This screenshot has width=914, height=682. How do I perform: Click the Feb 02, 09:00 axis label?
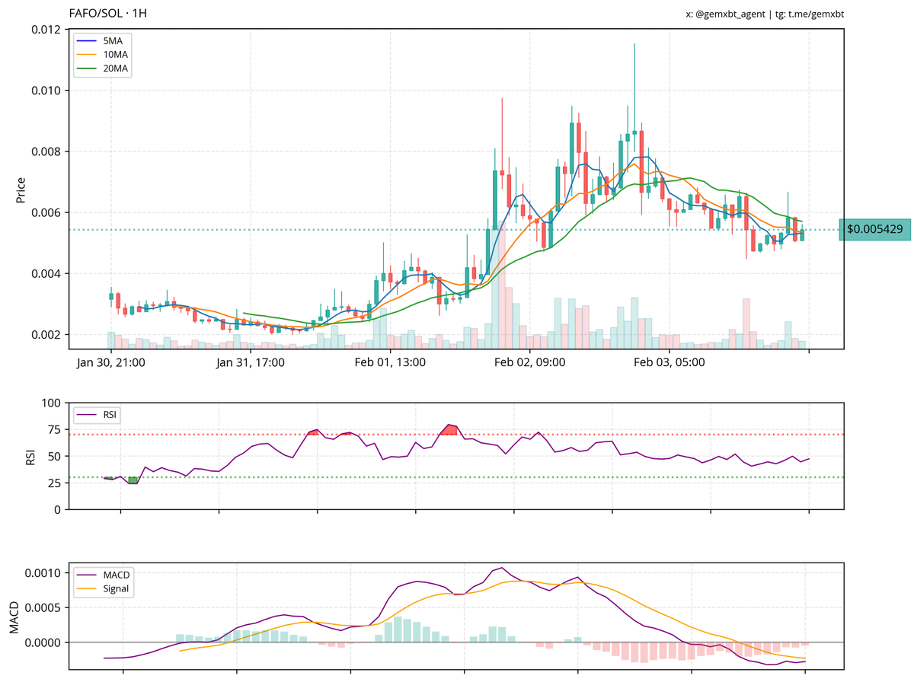(529, 362)
